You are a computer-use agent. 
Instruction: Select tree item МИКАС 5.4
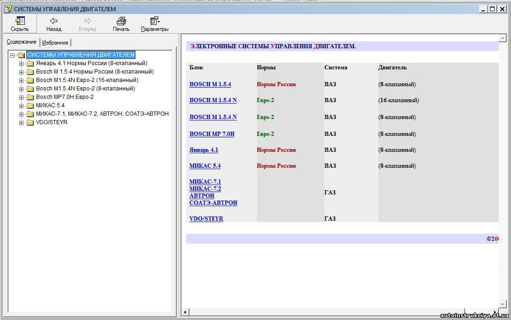click(x=50, y=105)
